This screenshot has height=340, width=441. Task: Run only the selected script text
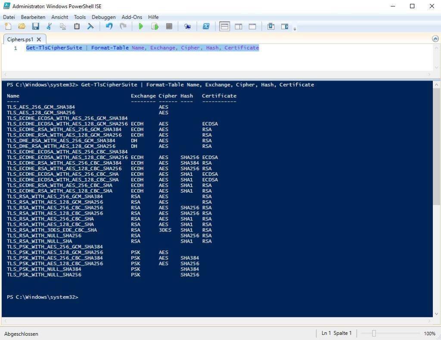pyautogui.click(x=155, y=26)
